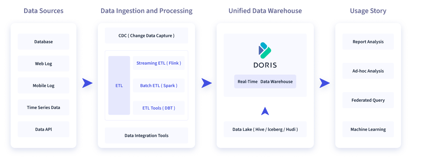Click the Usage Story heading

point(368,11)
